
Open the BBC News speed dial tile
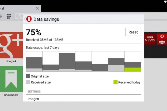tap(150, 39)
